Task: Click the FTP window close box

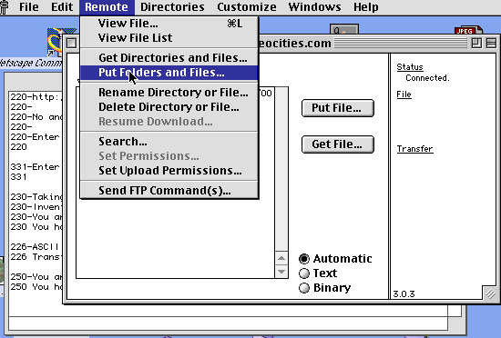Action: coord(72,43)
